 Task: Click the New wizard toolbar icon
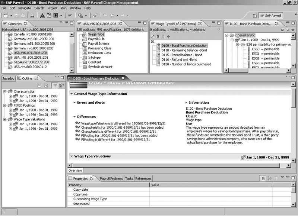[6, 16]
